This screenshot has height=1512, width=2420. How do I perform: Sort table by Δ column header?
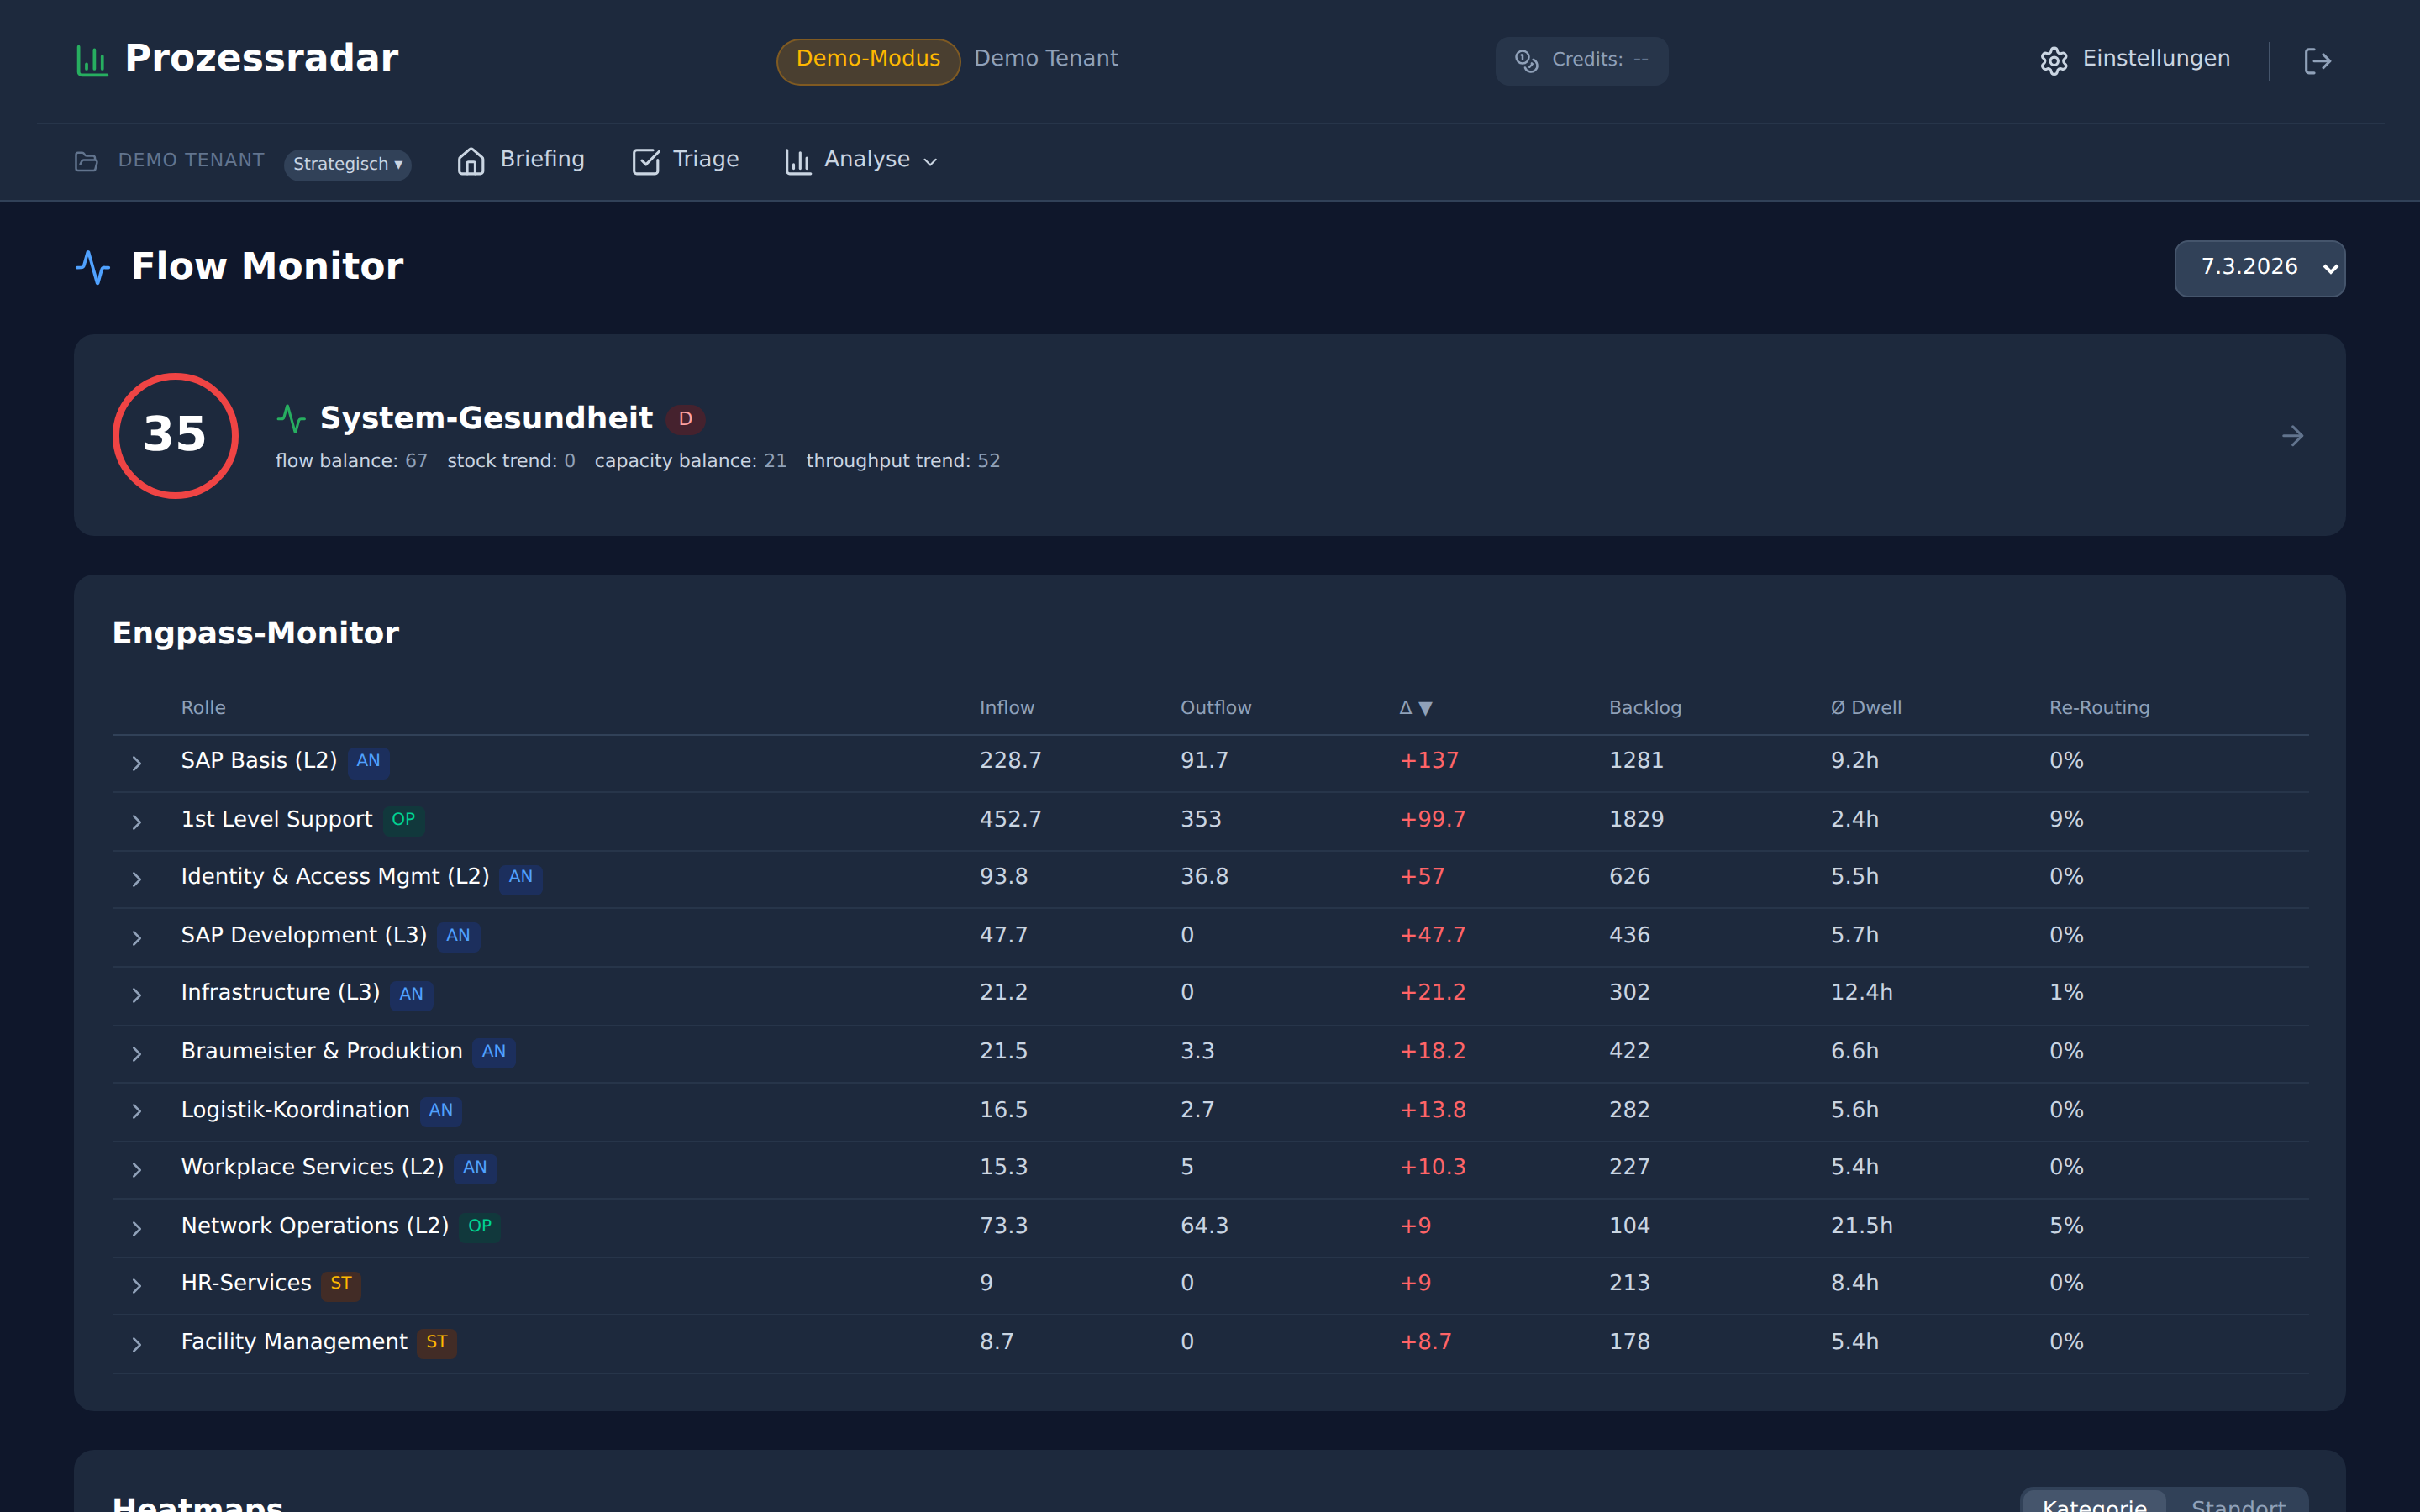pos(1415,708)
